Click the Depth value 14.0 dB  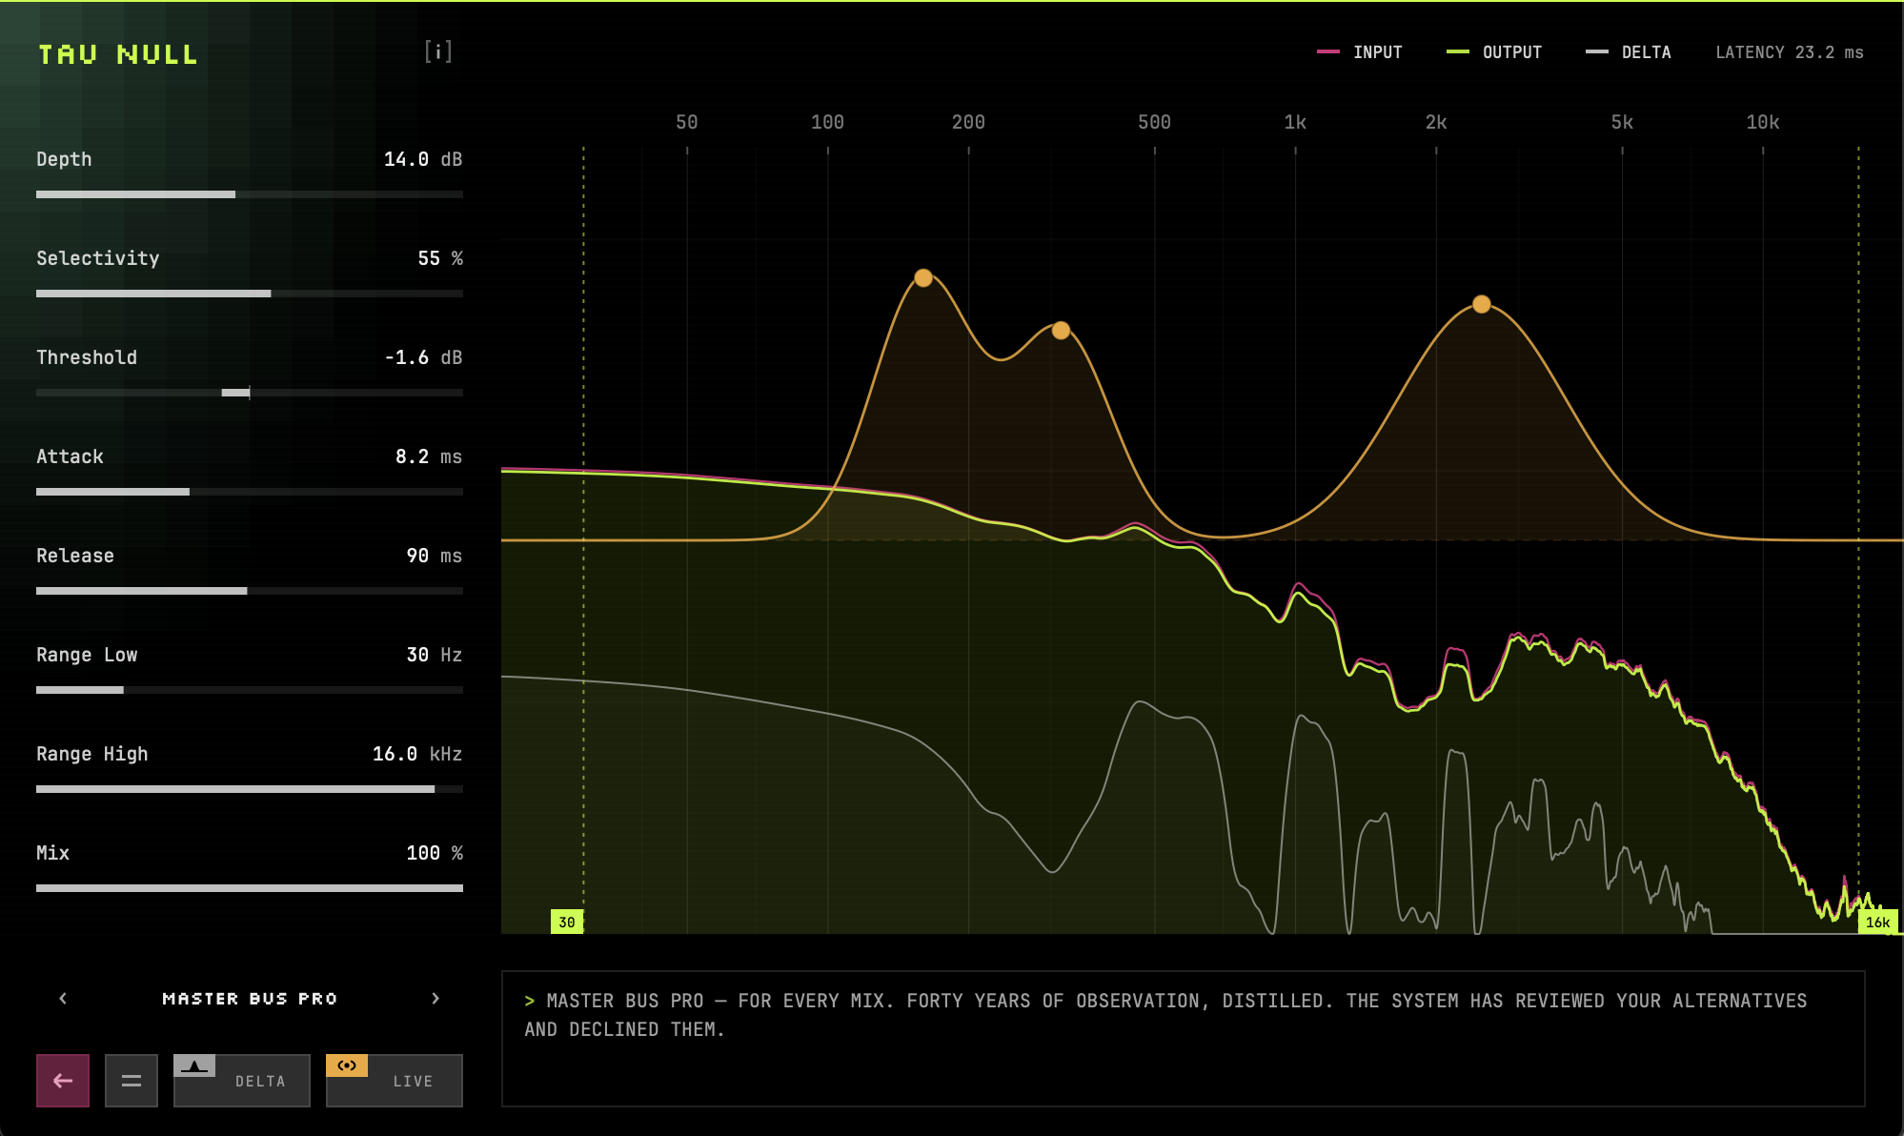tap(423, 159)
